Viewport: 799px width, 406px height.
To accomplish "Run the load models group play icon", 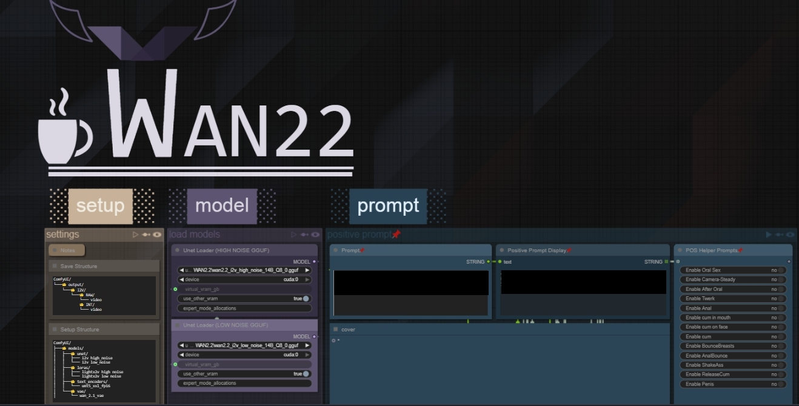I will pyautogui.click(x=294, y=235).
